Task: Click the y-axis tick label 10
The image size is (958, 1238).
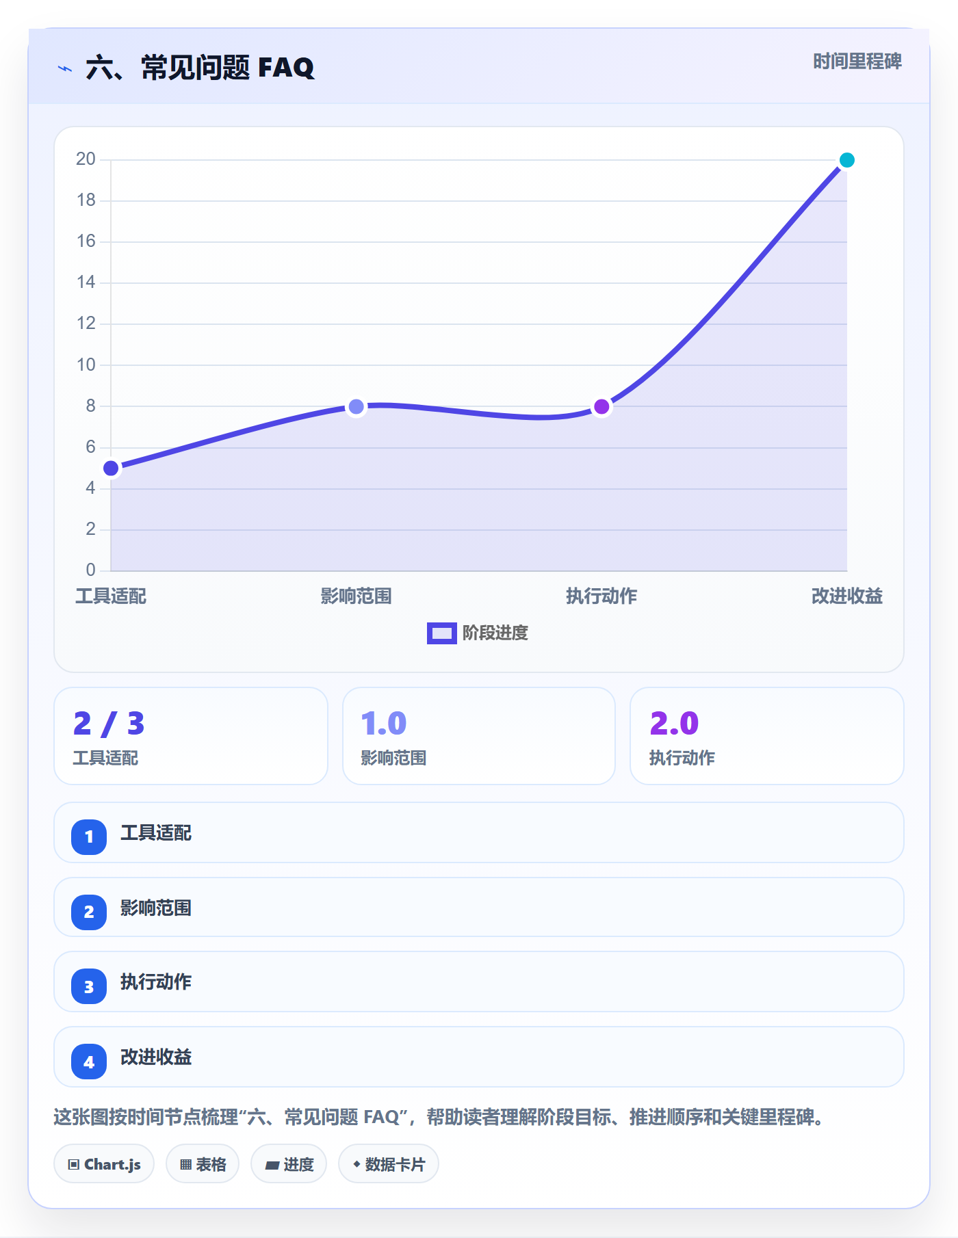Action: (x=86, y=365)
